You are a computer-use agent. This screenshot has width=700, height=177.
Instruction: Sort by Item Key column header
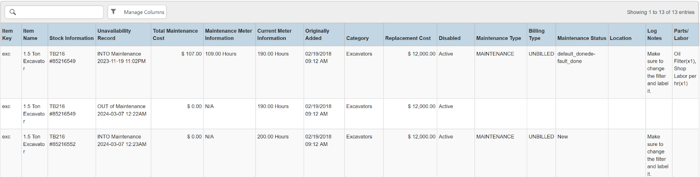[7, 35]
